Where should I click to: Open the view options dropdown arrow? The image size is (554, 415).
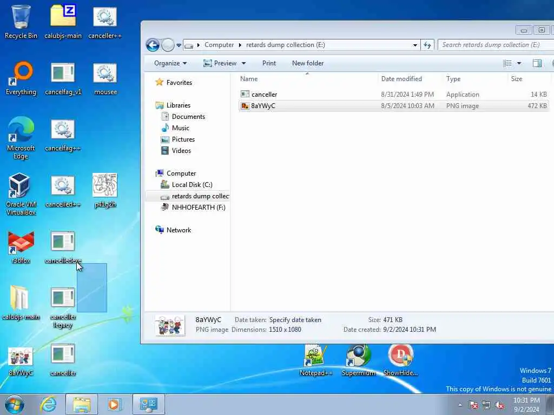click(519, 63)
